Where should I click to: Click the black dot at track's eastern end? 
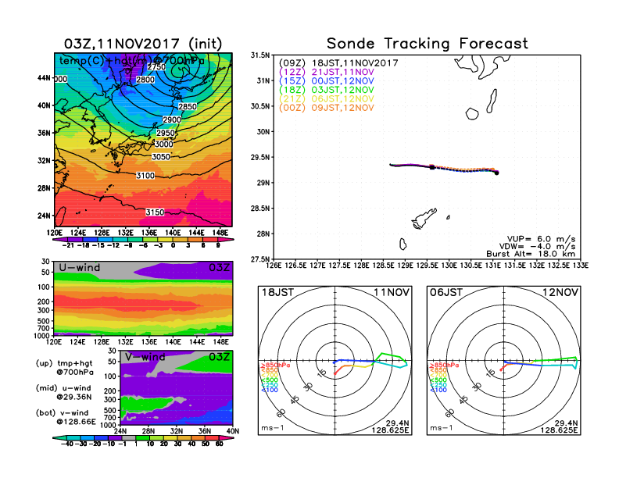(x=496, y=173)
